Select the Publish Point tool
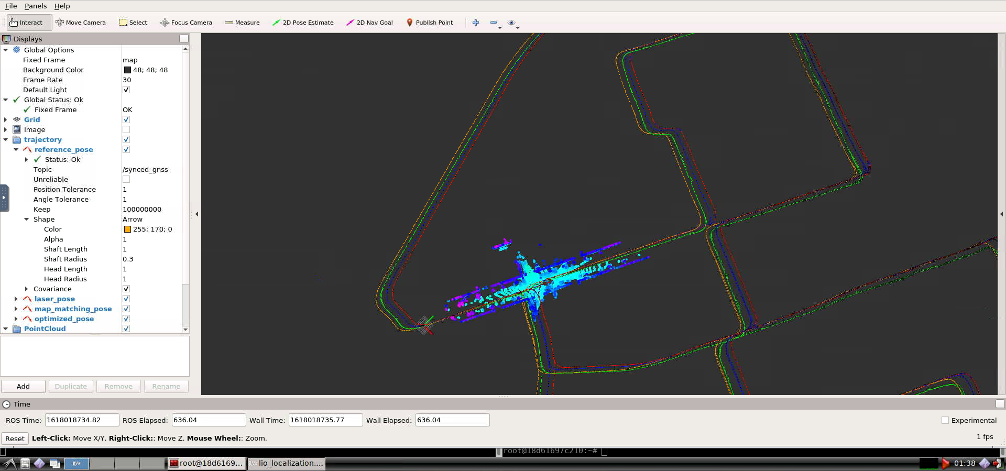 430,23
